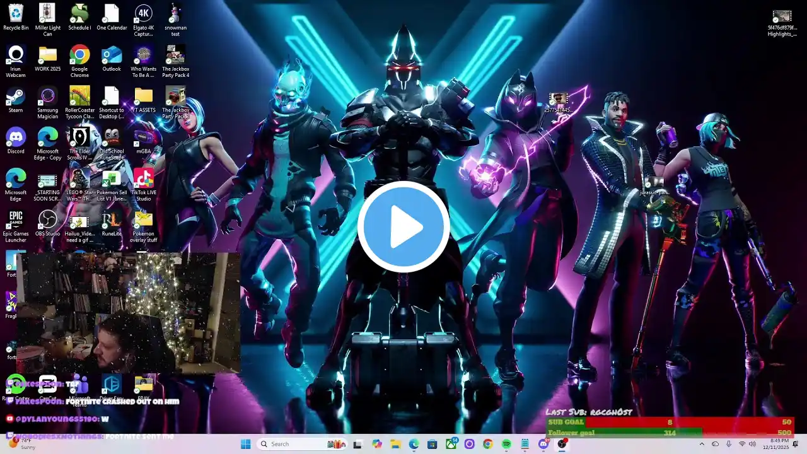
Task: Open the Miller Light Can file icon
Action: click(48, 20)
